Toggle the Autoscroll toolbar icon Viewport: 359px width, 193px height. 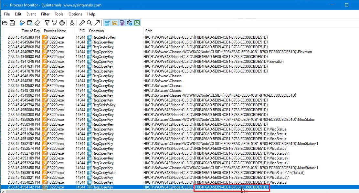point(29,23)
